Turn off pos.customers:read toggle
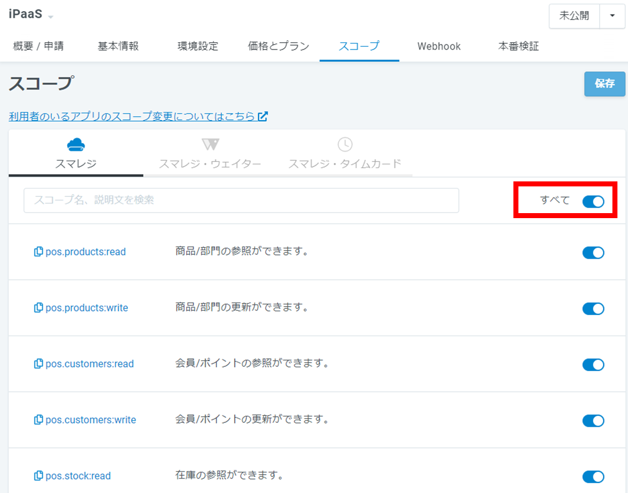 pos(593,365)
